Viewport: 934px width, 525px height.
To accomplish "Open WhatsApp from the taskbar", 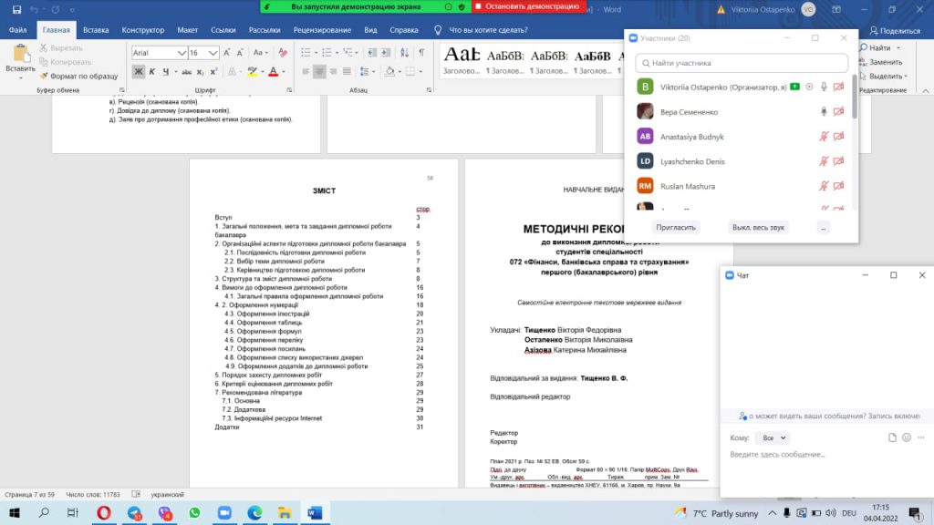I will pos(195,512).
